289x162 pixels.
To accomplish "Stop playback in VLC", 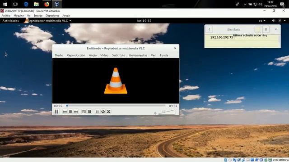I will pyautogui.click(x=70, y=112).
